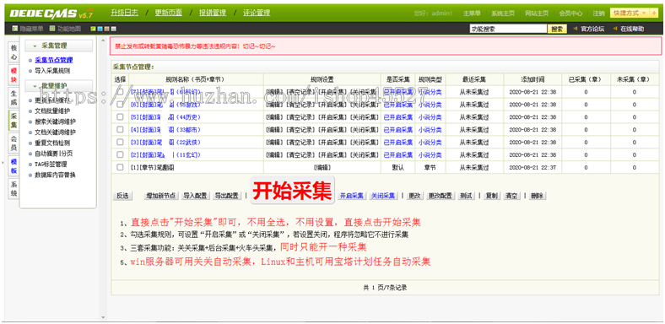Go to 系统主页 in header

tap(503, 13)
